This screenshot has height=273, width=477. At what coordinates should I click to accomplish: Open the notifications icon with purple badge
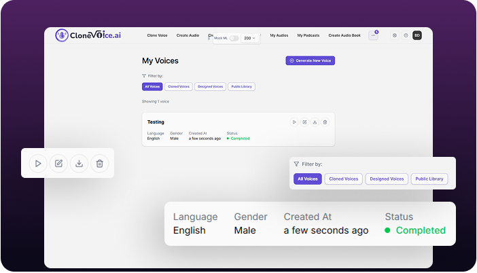coord(373,35)
